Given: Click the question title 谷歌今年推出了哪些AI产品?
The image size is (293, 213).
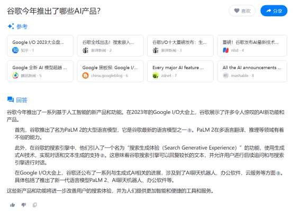Looking at the screenshot, I should 54,11.
